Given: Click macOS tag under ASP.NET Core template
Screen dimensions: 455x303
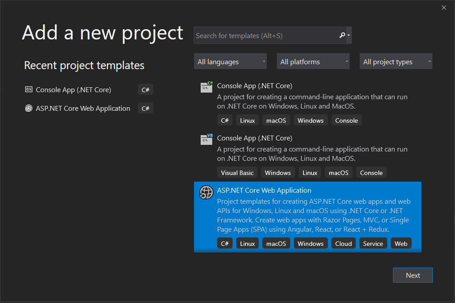Looking at the screenshot, I should coord(276,244).
